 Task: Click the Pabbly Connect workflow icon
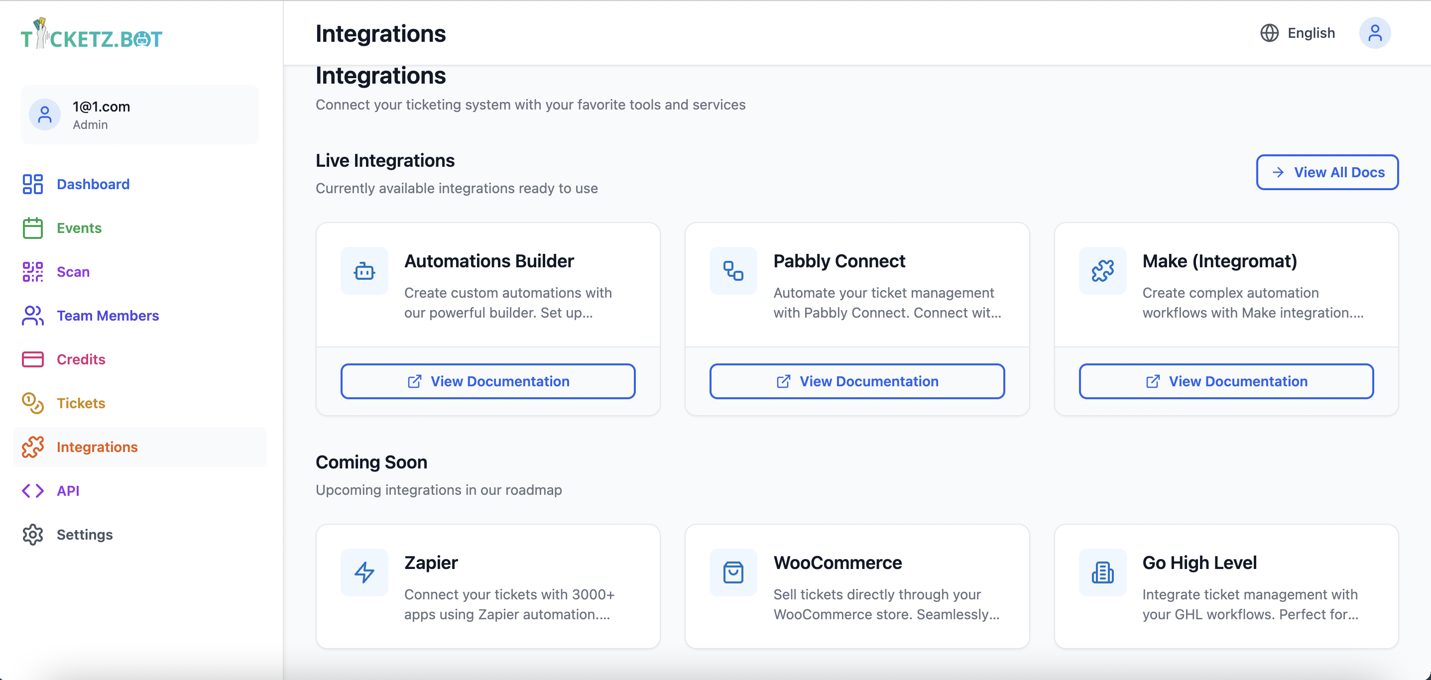click(x=733, y=271)
